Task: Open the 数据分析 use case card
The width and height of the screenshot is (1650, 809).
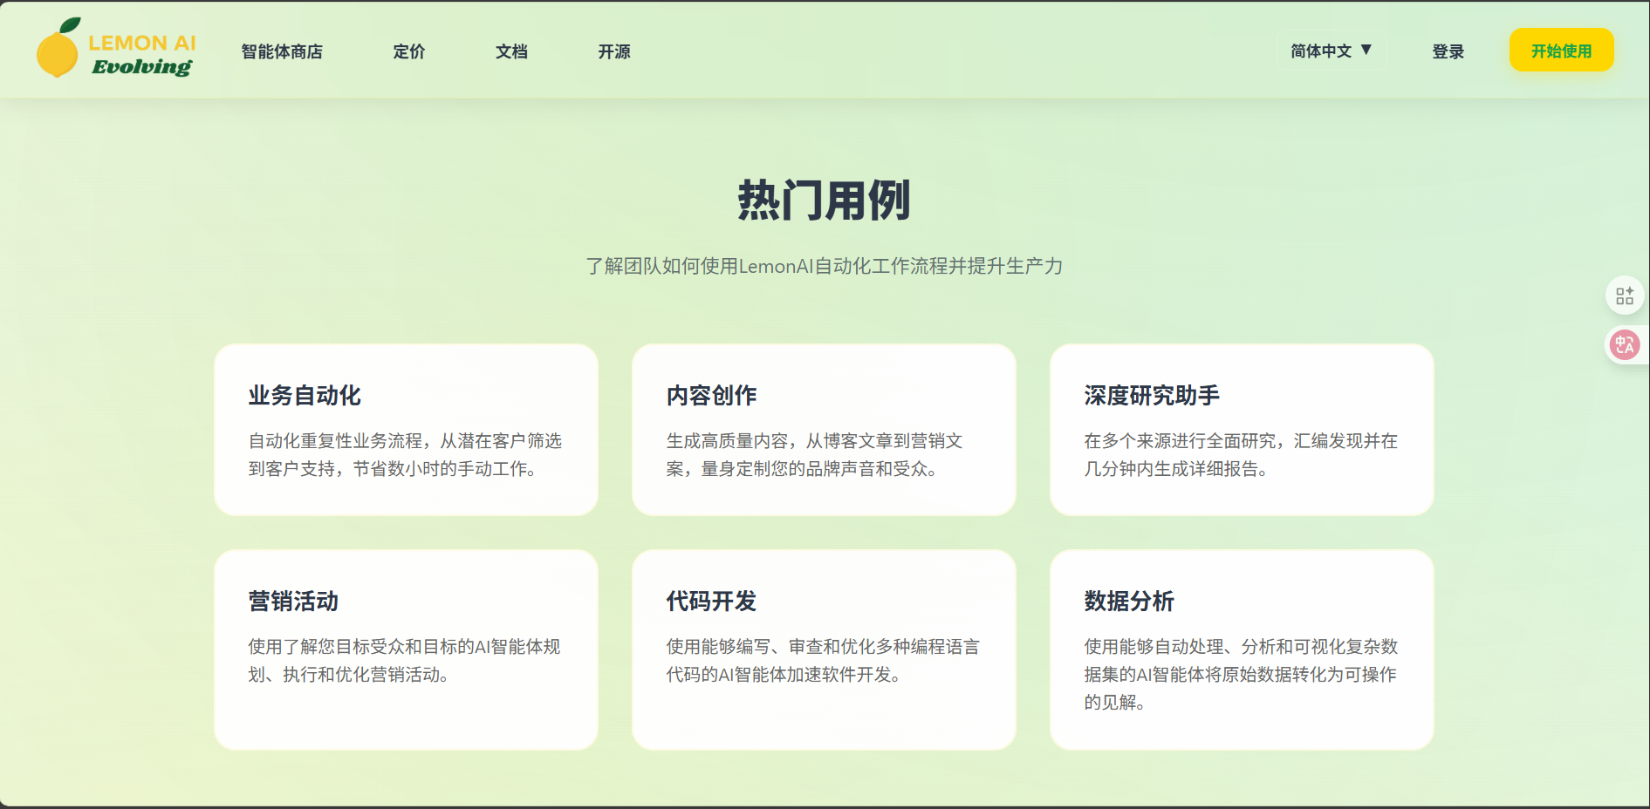Action: pos(1242,649)
